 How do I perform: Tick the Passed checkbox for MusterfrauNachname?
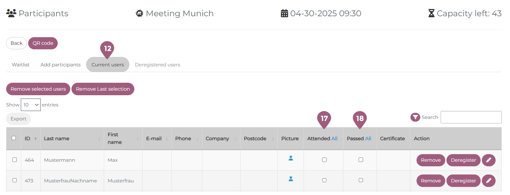pyautogui.click(x=361, y=180)
